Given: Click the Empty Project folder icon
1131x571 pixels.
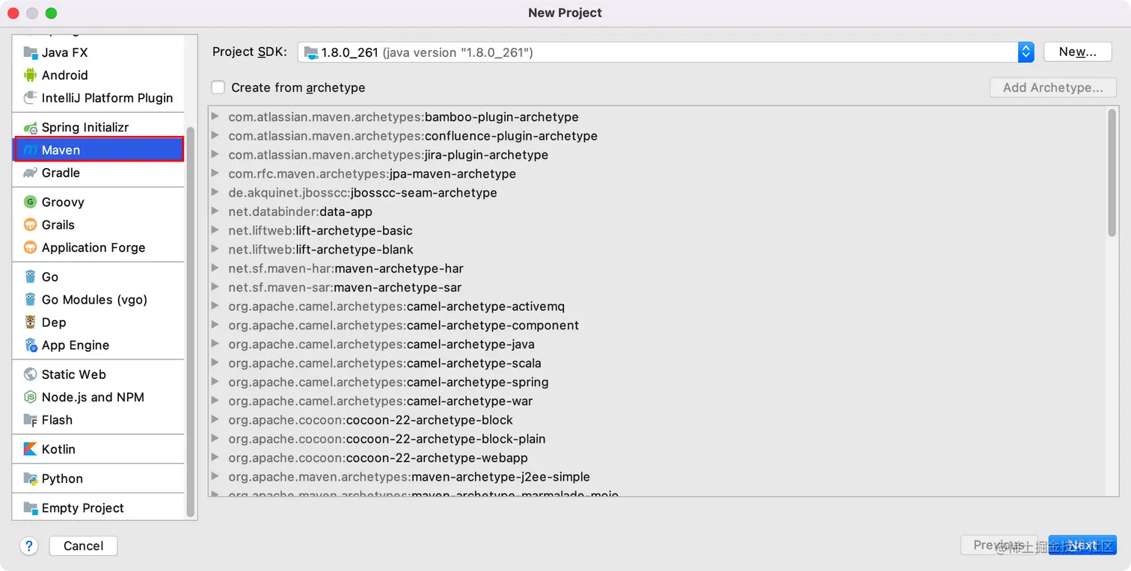Looking at the screenshot, I should (30, 508).
